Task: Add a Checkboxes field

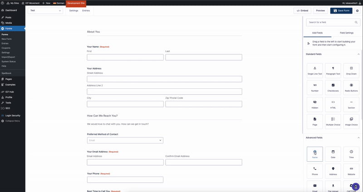Action: (x=333, y=87)
